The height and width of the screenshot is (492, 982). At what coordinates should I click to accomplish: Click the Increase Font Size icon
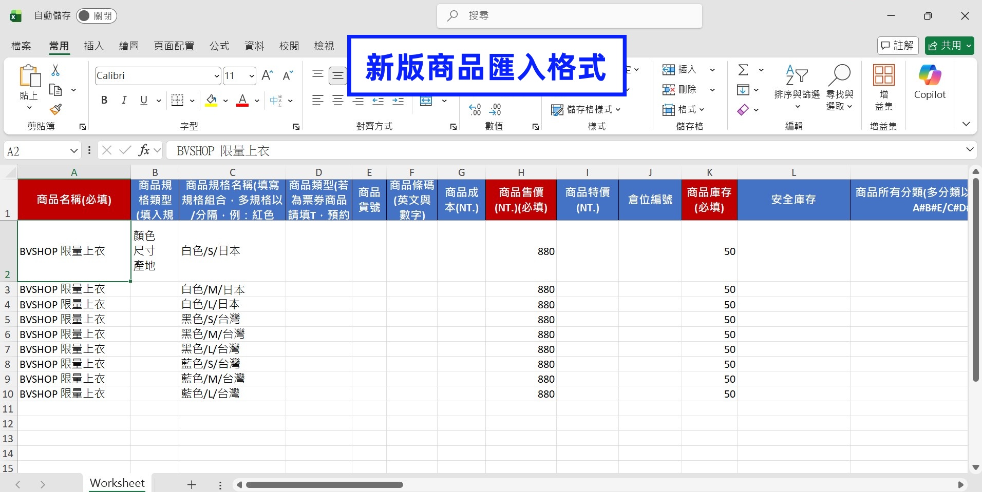coord(267,75)
